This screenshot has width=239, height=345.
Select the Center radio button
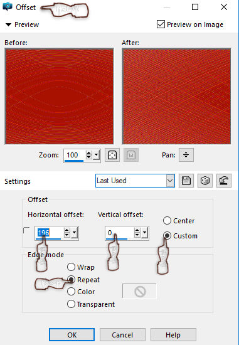(167, 221)
